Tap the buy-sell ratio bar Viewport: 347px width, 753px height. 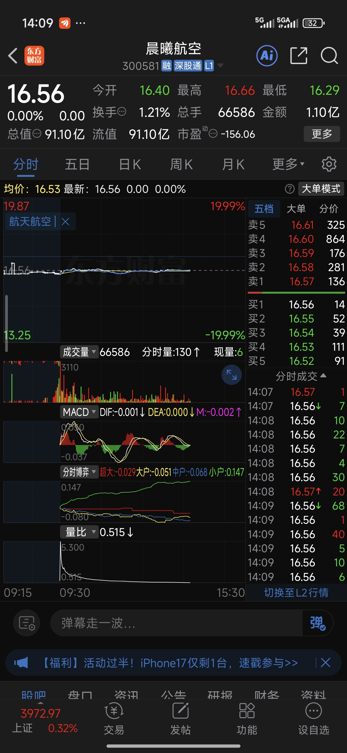click(296, 292)
